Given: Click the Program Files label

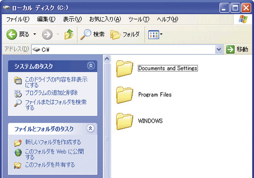Looking at the screenshot, I should pos(155,94).
